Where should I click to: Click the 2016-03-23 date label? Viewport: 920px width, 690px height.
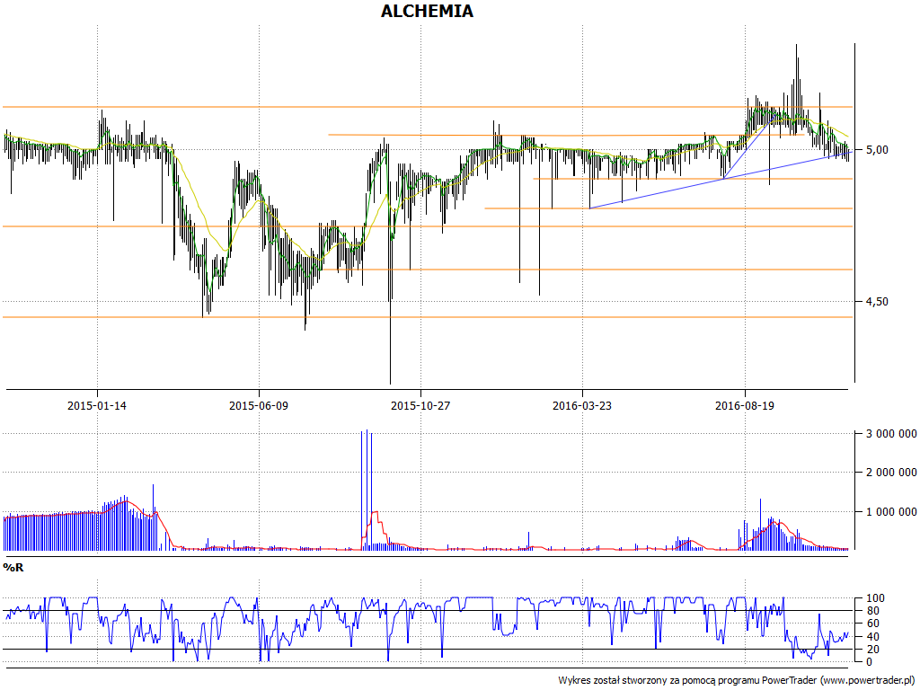pyautogui.click(x=582, y=405)
